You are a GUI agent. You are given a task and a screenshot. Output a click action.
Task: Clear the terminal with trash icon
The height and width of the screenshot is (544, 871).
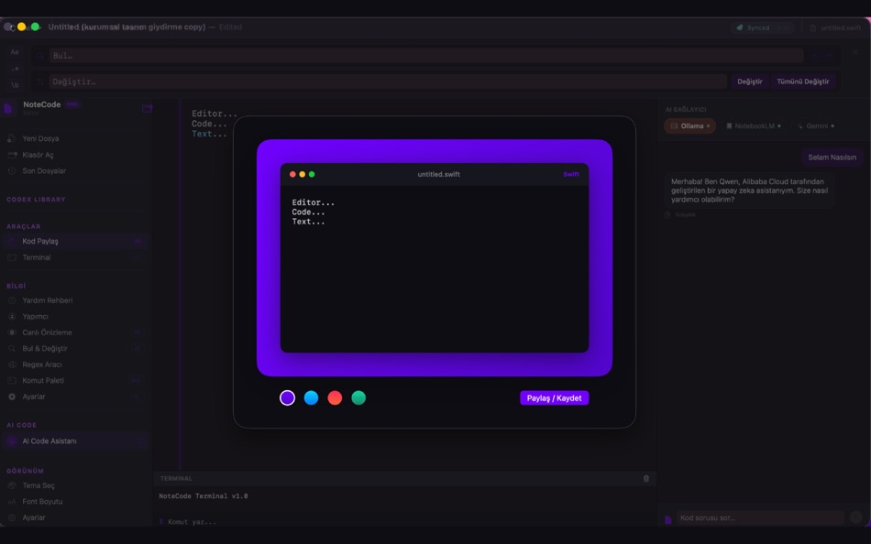(x=646, y=478)
